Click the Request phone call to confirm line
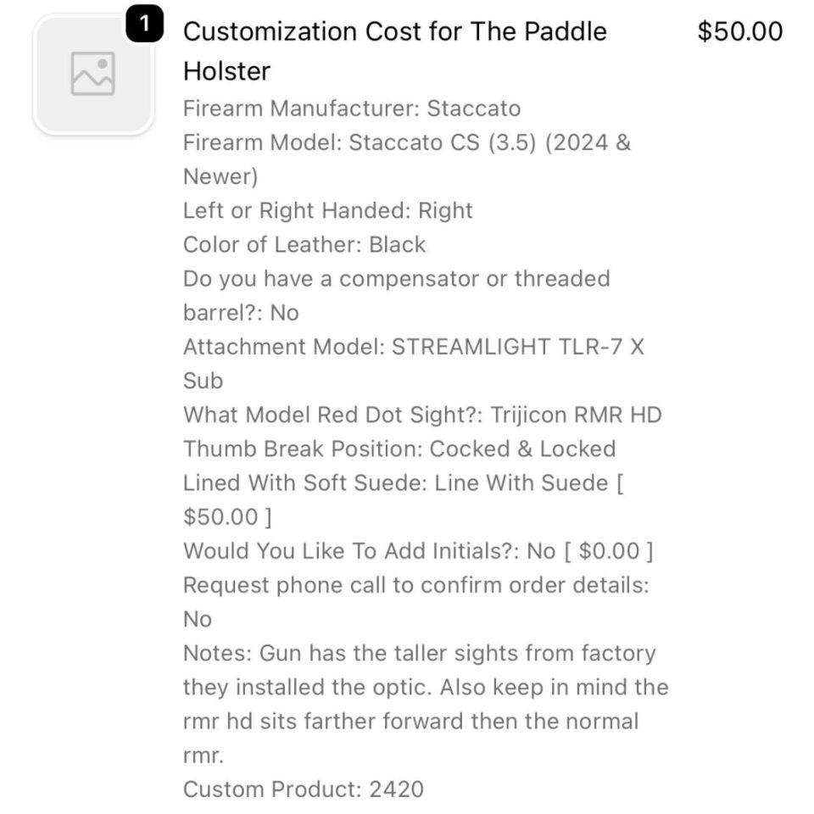 (415, 585)
